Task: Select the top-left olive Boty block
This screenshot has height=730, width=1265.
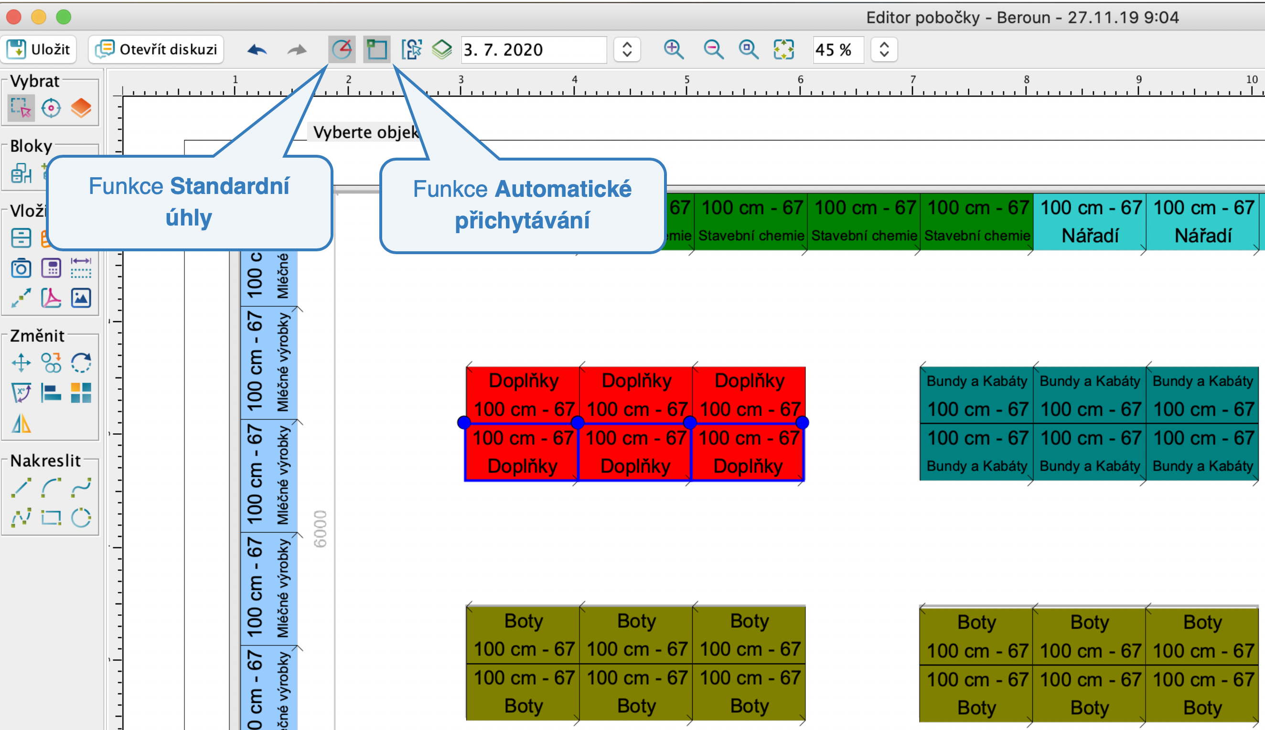Action: pyautogui.click(x=523, y=635)
